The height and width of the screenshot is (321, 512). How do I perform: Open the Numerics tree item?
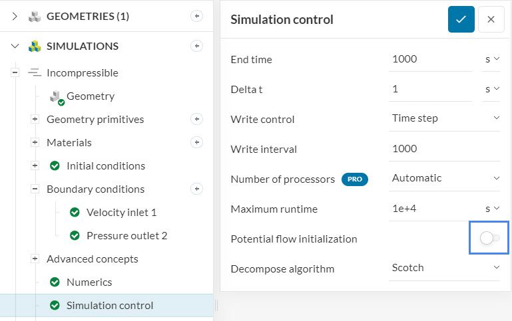(89, 282)
